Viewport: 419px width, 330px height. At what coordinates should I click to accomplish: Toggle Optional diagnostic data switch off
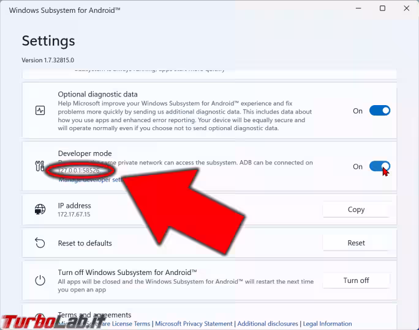tap(380, 111)
